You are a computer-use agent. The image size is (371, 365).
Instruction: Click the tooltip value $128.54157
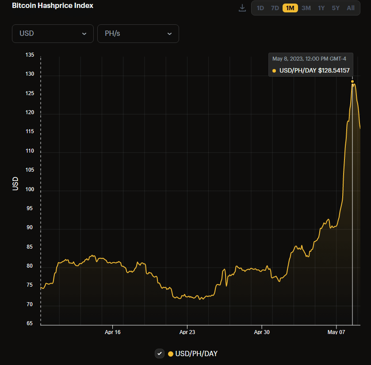click(x=334, y=70)
